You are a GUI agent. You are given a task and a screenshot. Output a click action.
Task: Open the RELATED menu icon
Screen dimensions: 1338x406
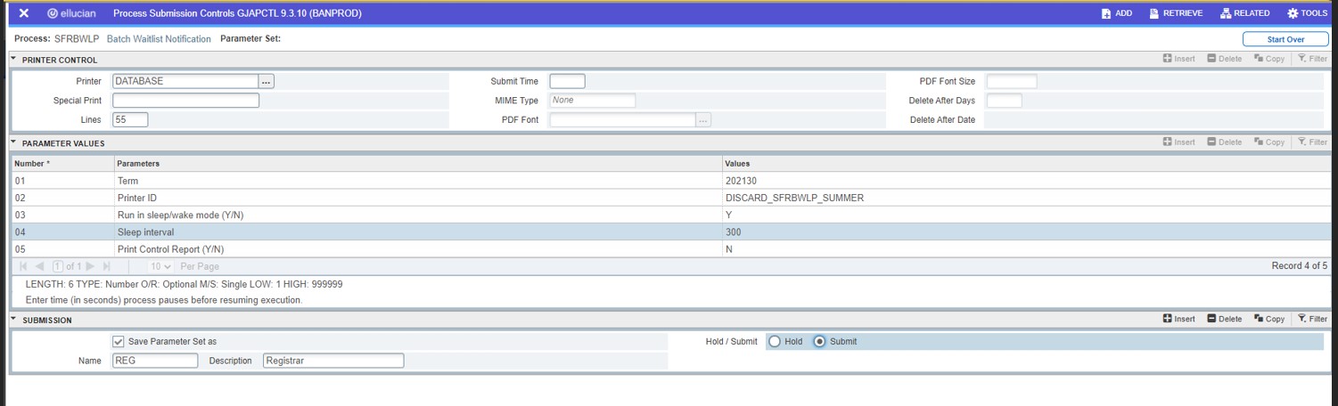pos(1226,13)
